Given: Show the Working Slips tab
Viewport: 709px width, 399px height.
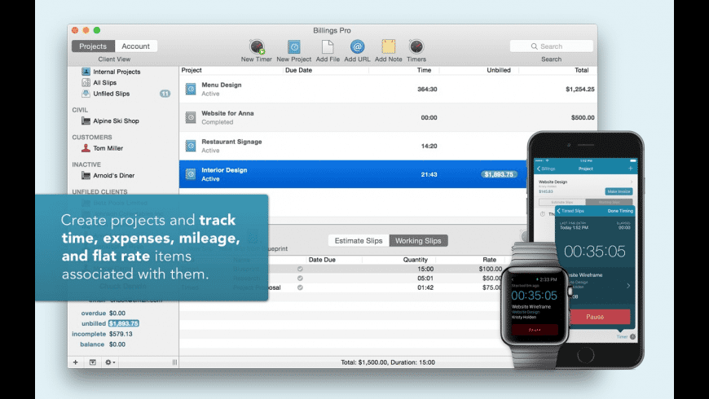Looking at the screenshot, I should pos(418,240).
